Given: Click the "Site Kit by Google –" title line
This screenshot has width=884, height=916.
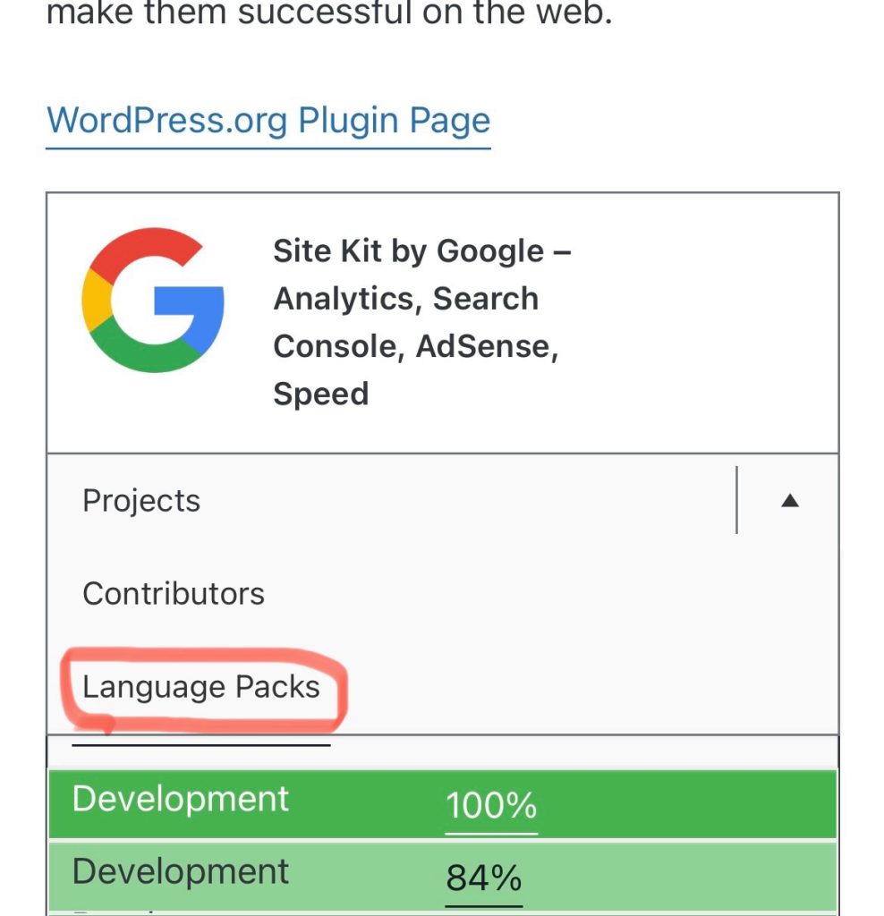Looking at the screenshot, I should tap(421, 251).
